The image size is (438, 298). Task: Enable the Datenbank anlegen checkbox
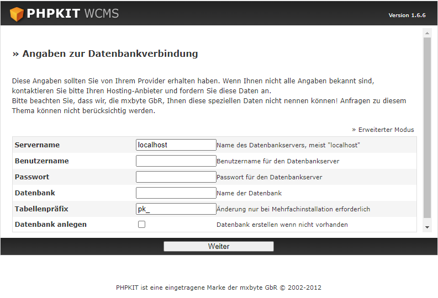pos(142,225)
